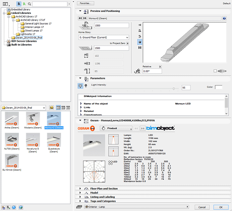This screenshot has height=211, width=232.
Task: Click the OK button
Action: [x=221, y=207]
